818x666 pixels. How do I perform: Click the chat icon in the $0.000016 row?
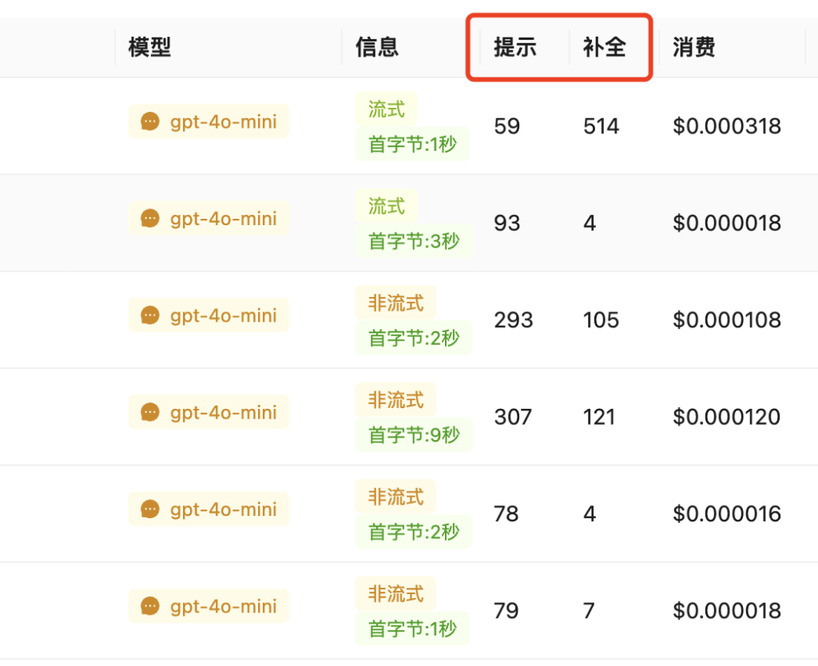(x=149, y=509)
